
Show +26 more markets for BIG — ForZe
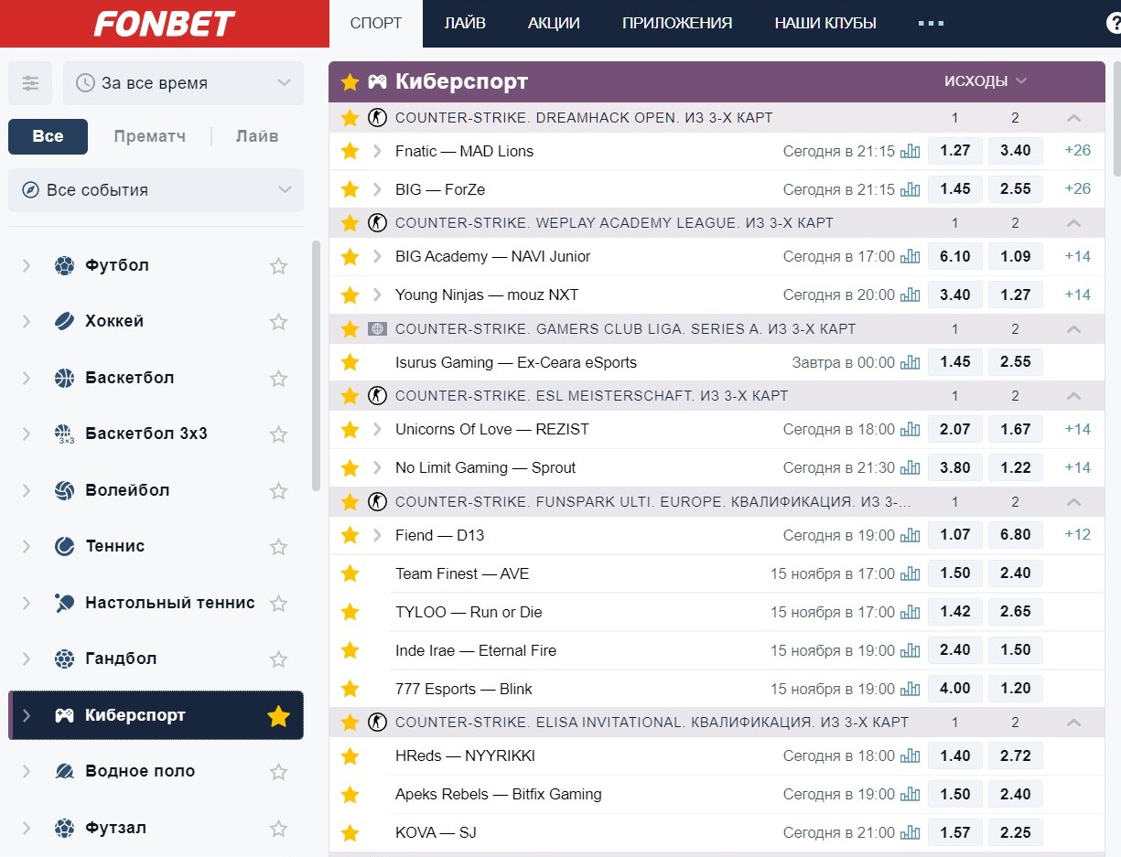[1078, 189]
